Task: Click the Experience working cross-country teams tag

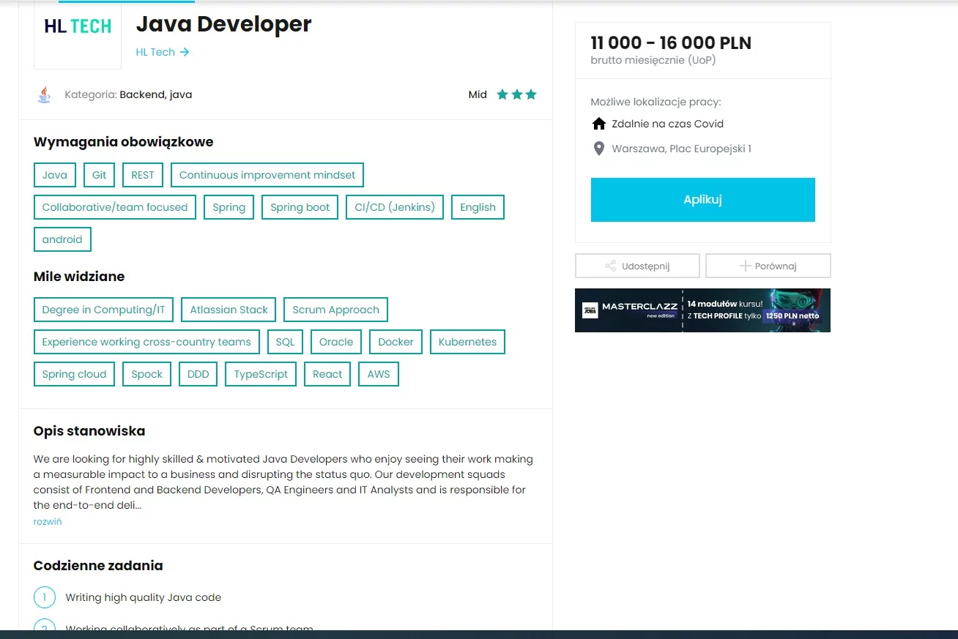Action: (146, 342)
